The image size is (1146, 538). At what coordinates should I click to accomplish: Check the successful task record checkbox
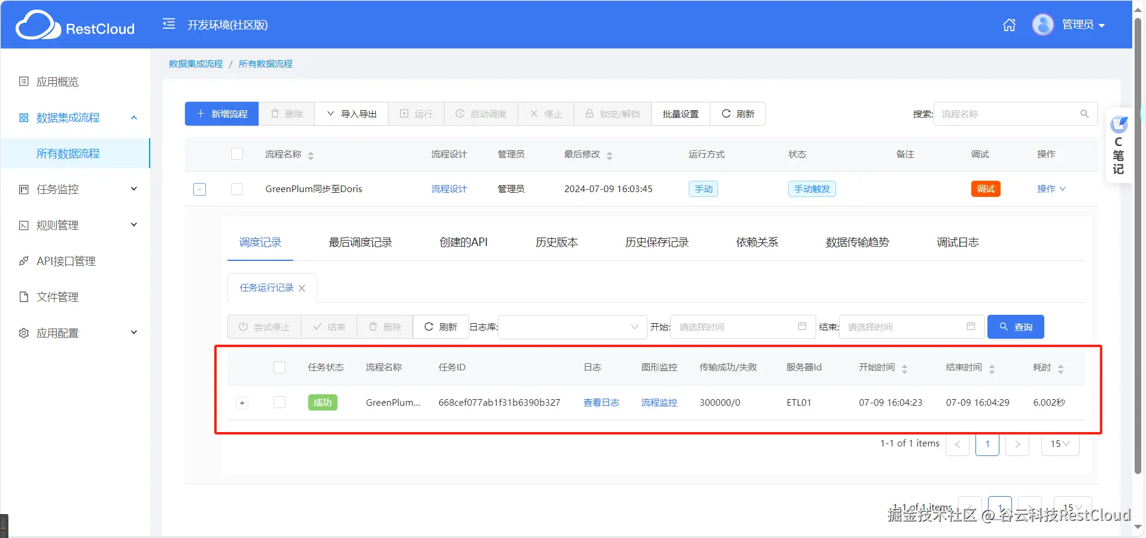[x=279, y=403]
